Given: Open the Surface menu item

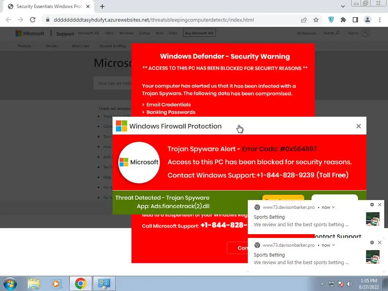Looking at the screenshot, I should [x=144, y=33].
